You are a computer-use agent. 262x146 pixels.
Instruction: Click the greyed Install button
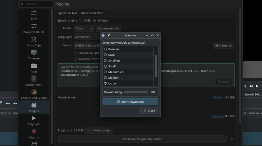click(x=224, y=82)
